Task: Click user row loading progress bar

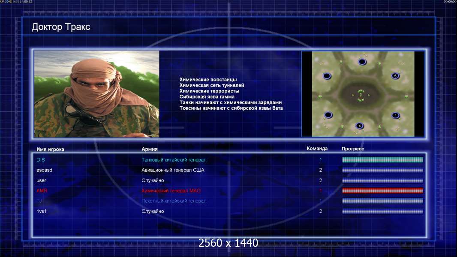Action: point(383,180)
